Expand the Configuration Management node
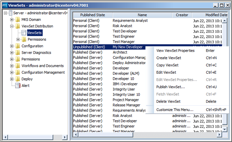This screenshot has height=142, width=232. pos(12,72)
